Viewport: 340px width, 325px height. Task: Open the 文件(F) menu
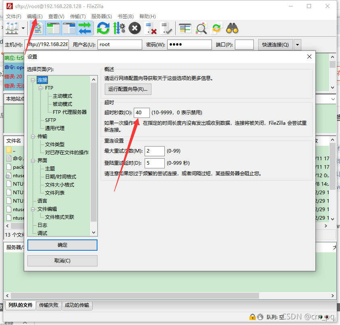click(x=13, y=16)
